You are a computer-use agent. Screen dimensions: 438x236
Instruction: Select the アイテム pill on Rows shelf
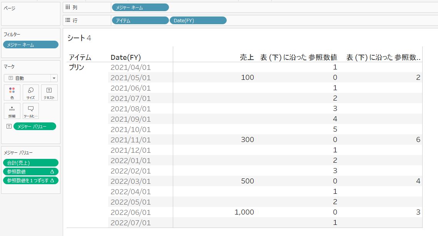click(x=140, y=21)
